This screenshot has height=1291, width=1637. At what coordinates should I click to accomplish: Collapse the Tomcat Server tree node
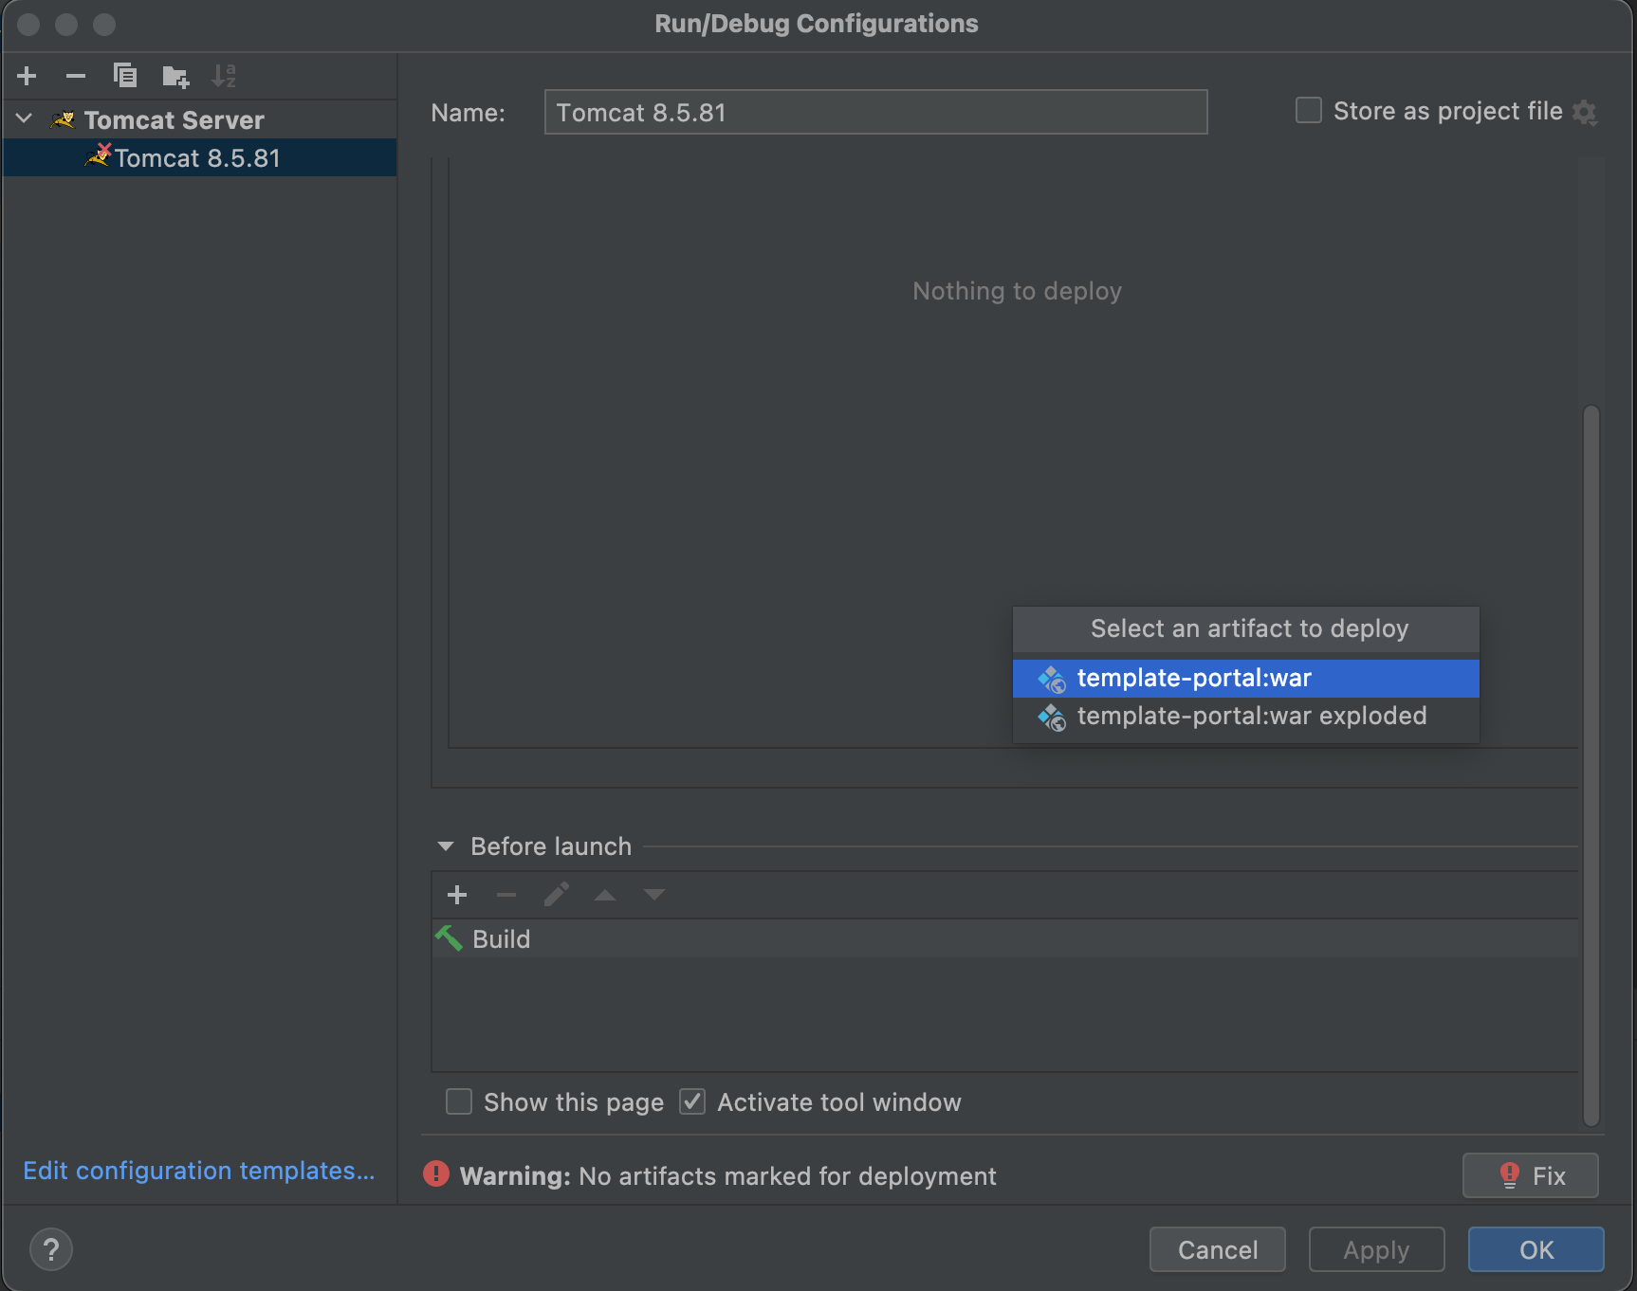pyautogui.click(x=25, y=119)
